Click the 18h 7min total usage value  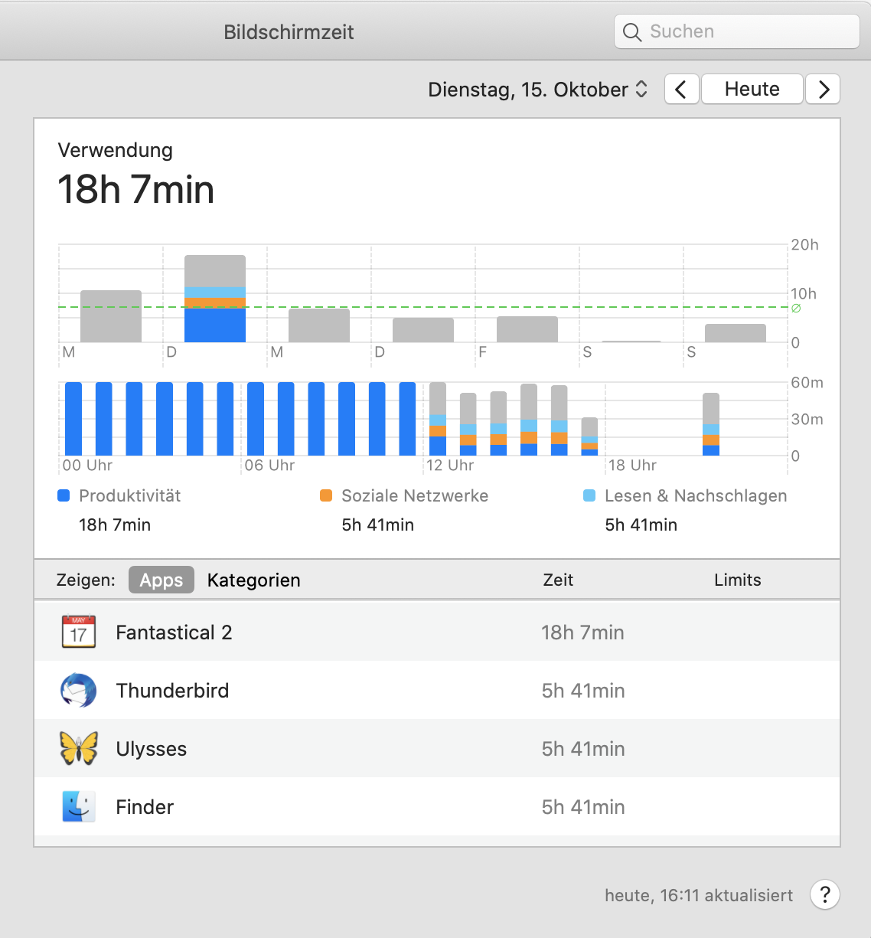click(136, 189)
